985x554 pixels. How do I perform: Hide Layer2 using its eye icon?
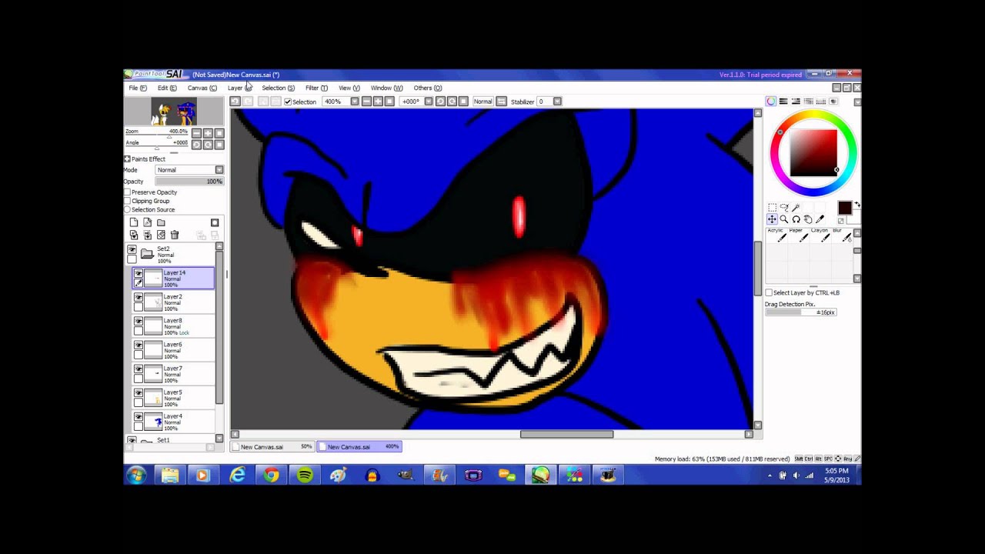139,297
